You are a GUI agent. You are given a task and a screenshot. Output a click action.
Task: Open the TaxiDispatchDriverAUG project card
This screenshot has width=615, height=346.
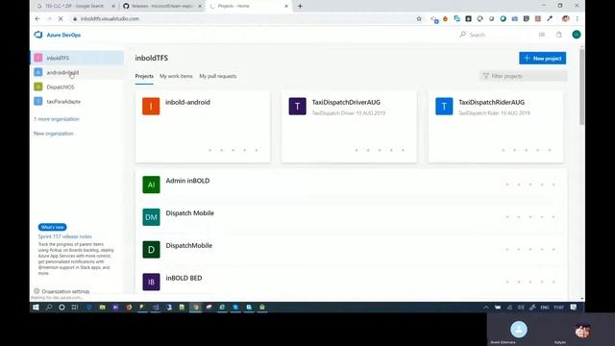point(349,126)
